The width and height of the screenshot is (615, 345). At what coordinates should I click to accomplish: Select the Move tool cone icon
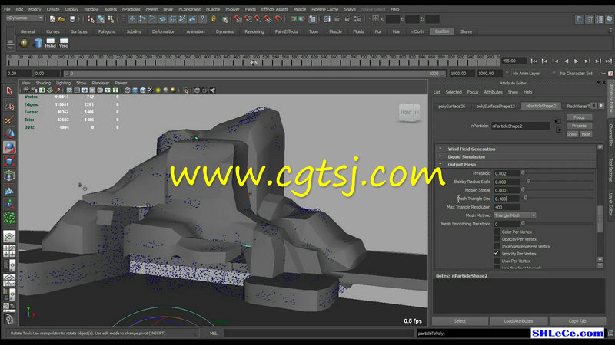9,133
